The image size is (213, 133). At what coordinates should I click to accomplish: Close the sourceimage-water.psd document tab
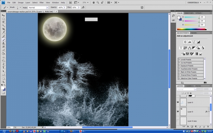(x=56, y=12)
